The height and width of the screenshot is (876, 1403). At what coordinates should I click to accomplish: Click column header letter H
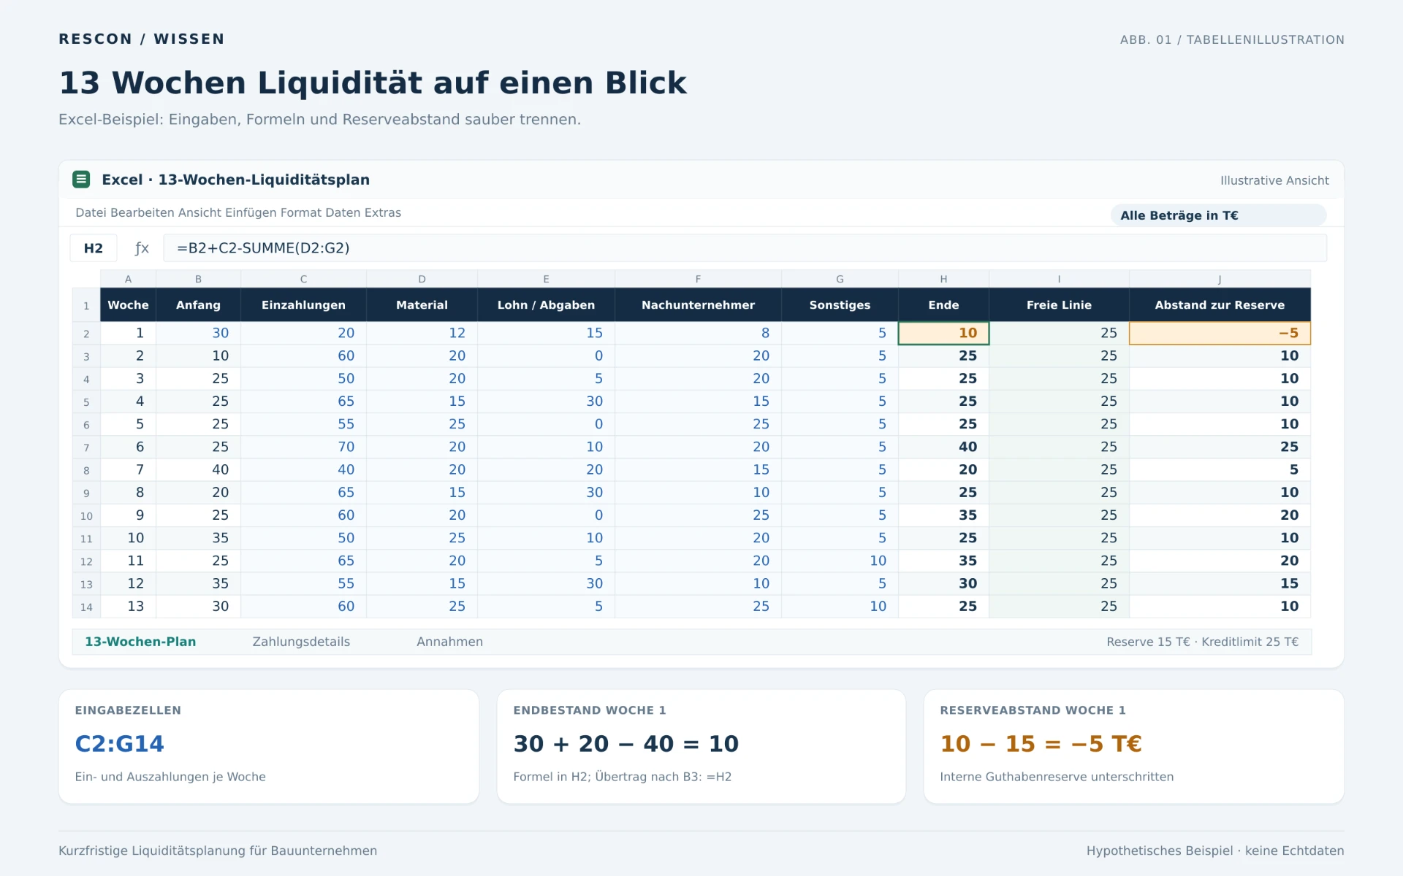pos(943,279)
